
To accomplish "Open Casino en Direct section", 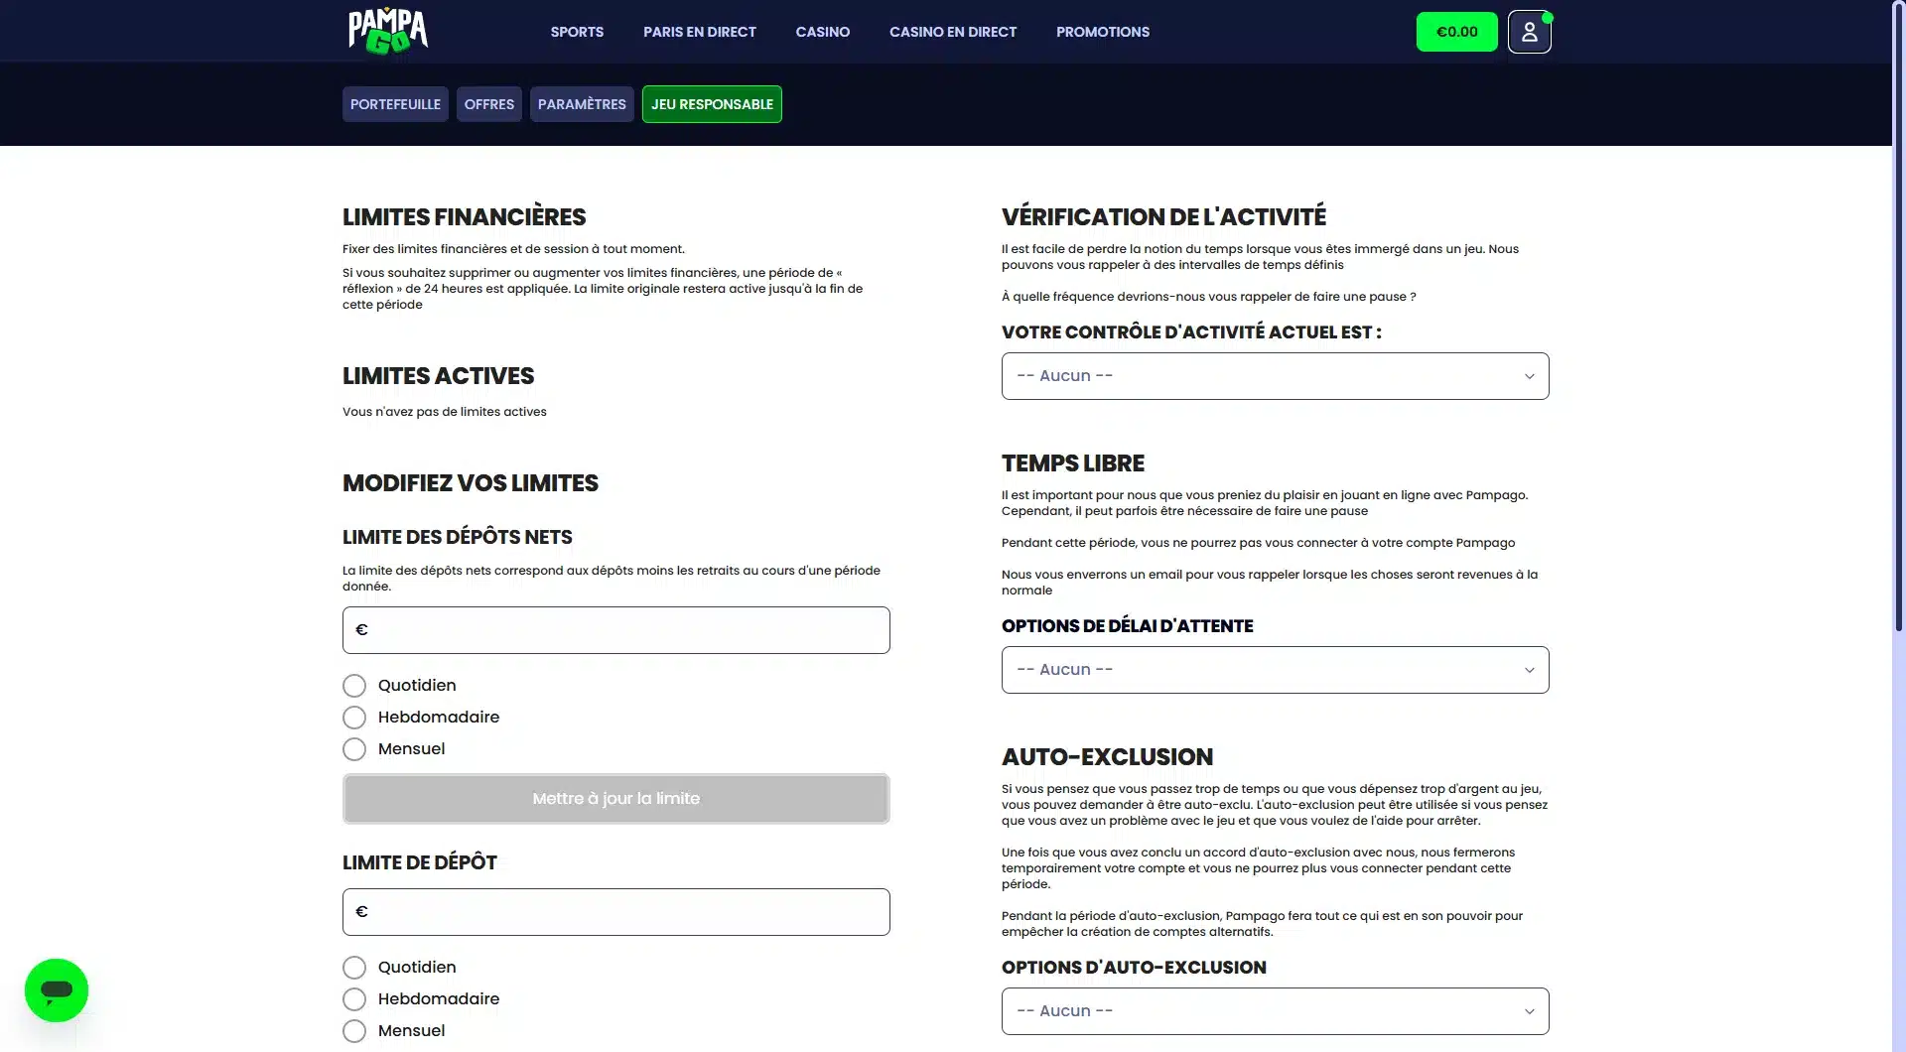I will pos(952,32).
